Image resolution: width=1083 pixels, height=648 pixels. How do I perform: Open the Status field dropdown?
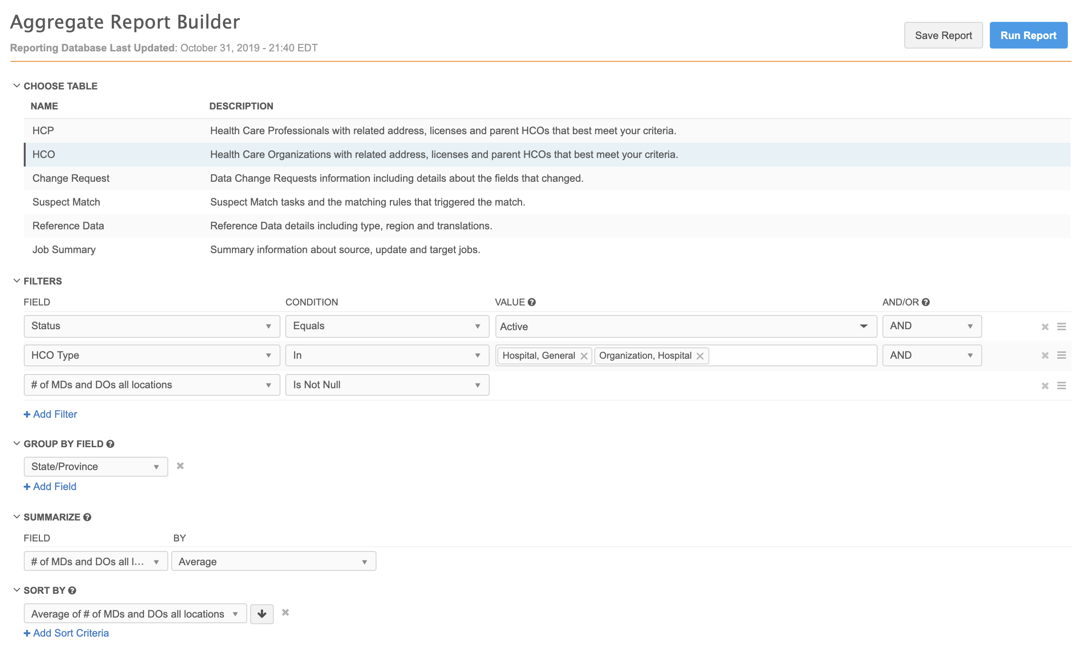click(152, 326)
